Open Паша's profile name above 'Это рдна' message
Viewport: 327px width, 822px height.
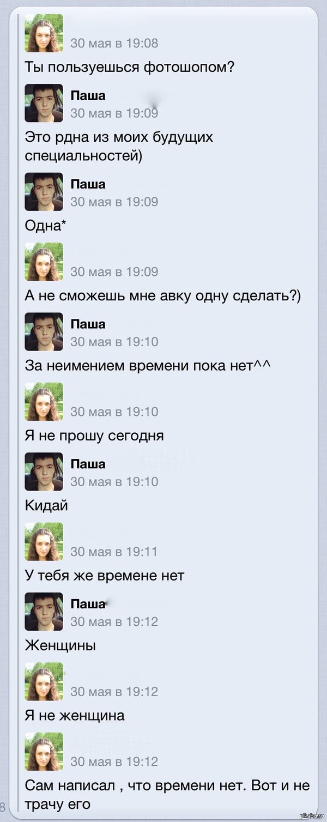click(88, 96)
